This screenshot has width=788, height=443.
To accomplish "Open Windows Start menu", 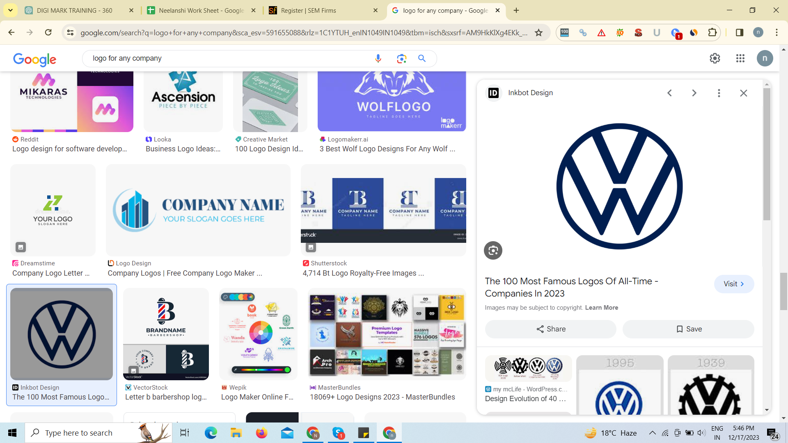I will pos(12,433).
